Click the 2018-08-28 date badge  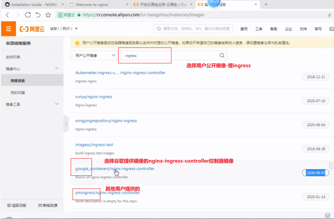[x=316, y=149]
